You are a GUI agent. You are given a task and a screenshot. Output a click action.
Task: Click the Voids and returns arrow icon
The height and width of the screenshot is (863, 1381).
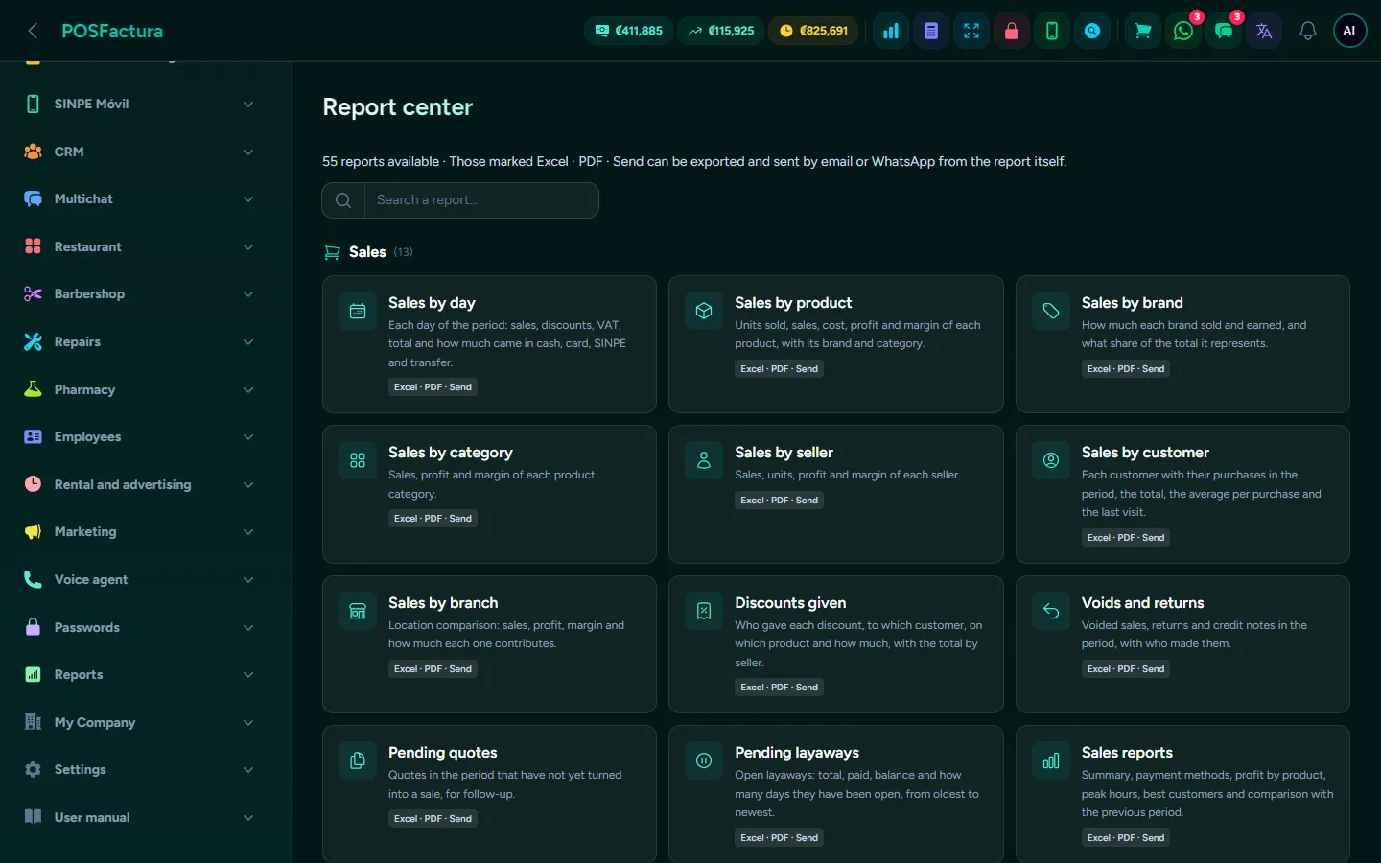(x=1051, y=611)
